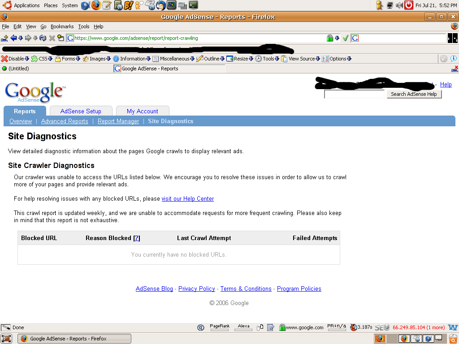Click the Stop loading X icon
Viewport: 459px width, 344px height.
52,38
